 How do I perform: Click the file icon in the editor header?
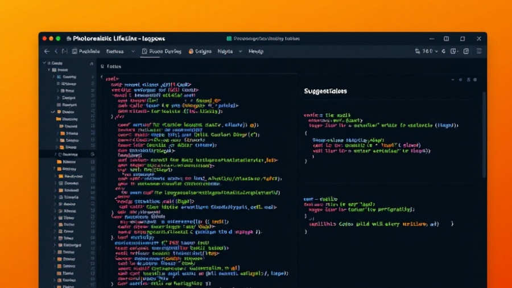click(102, 67)
